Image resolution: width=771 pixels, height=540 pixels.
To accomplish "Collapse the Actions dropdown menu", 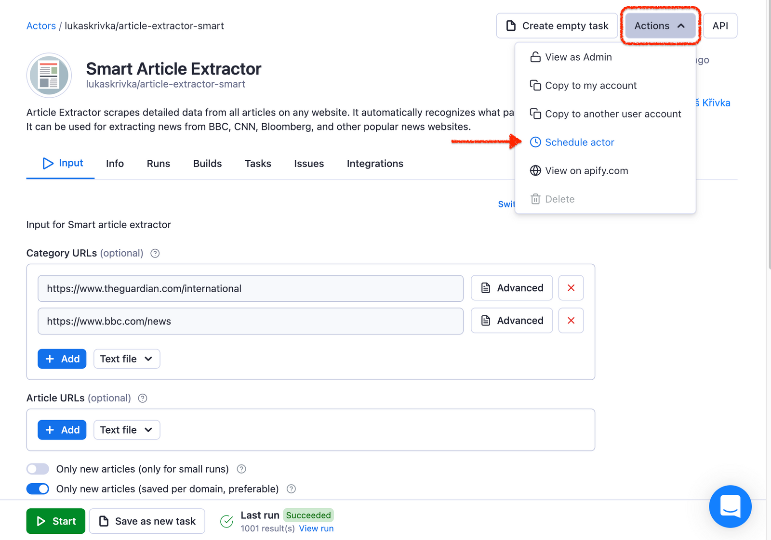I will [x=659, y=26].
